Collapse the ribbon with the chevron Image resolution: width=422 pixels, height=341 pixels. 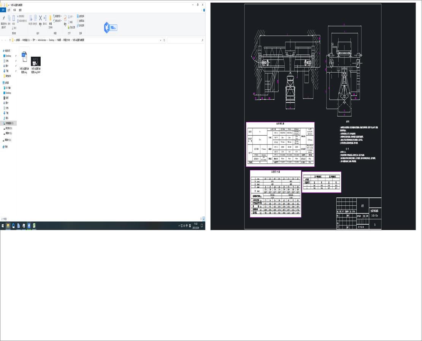tap(201, 10)
